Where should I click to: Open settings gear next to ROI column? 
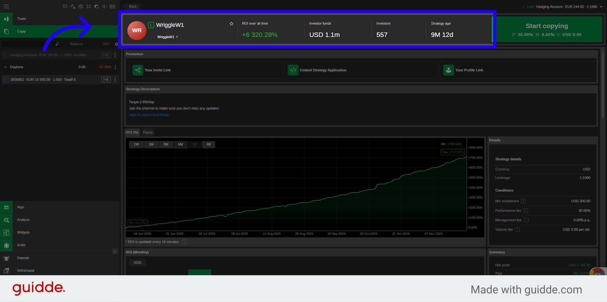(x=116, y=44)
